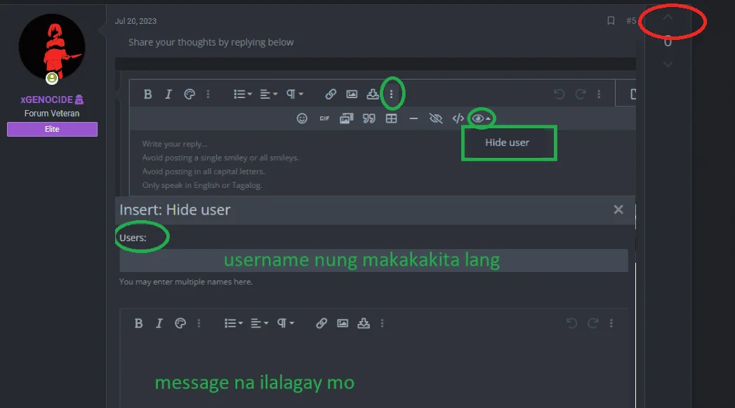Image resolution: width=735 pixels, height=408 pixels.
Task: Open the #5 post permalink
Action: [x=631, y=20]
